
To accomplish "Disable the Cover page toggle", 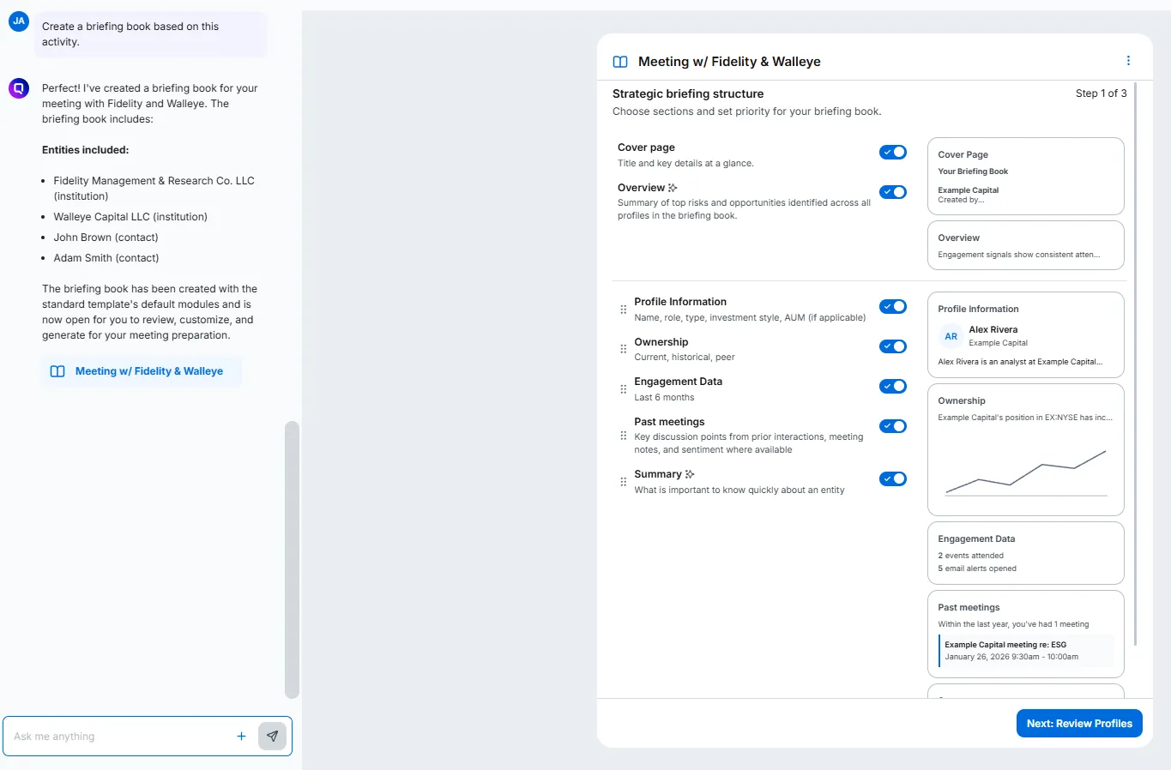I will pyautogui.click(x=893, y=152).
